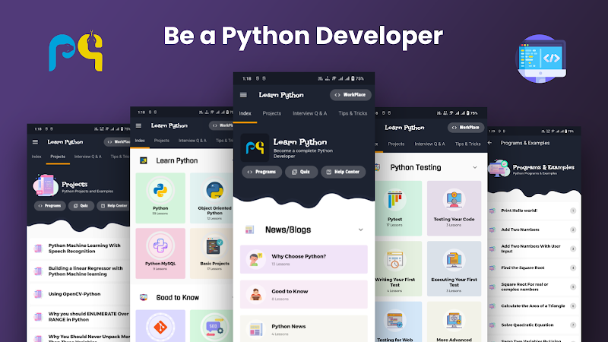The width and height of the screenshot is (608, 342).
Task: Open Tips & Tricks in Python Testing phone
Action: pyautogui.click(x=468, y=144)
